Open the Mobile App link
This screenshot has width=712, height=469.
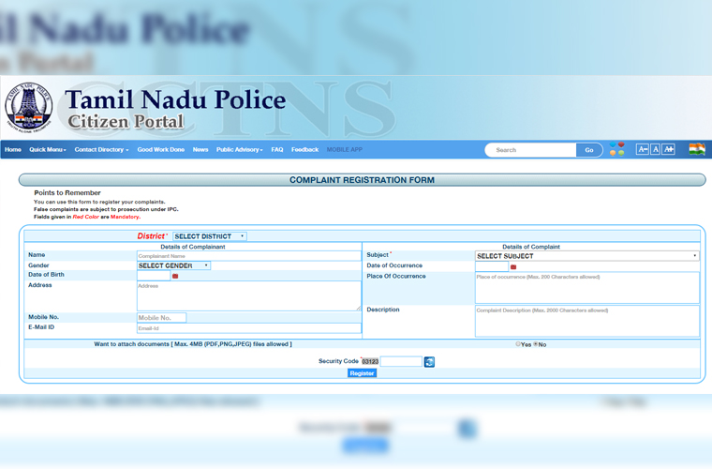(345, 149)
